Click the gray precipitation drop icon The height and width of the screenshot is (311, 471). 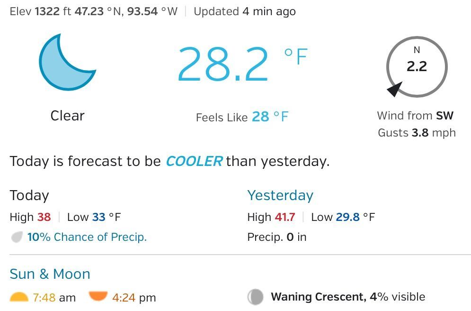coord(17,237)
